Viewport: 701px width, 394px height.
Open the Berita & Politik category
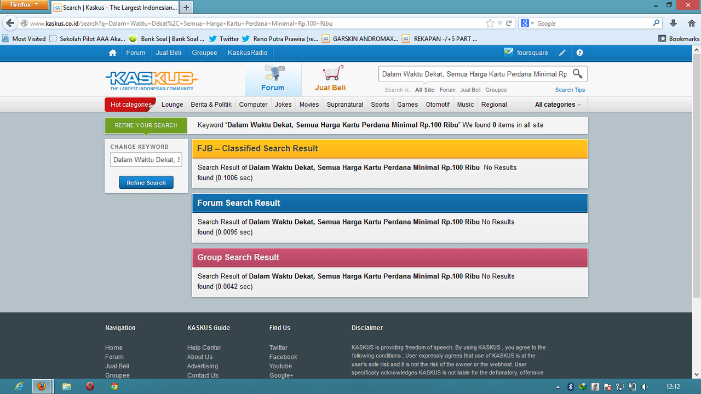[x=211, y=105]
